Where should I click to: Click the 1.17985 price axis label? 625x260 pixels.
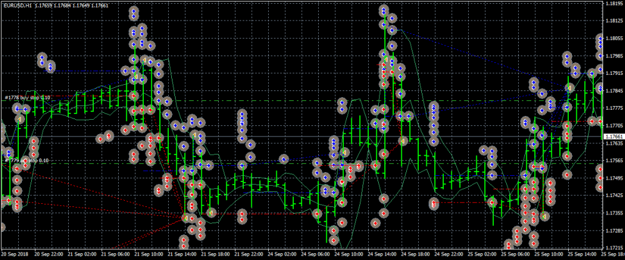click(613, 56)
